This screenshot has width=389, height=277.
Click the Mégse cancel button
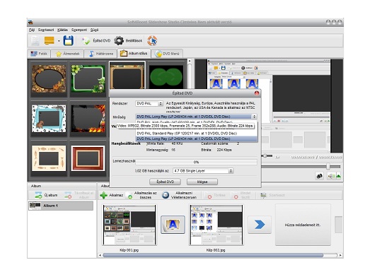tap(202, 182)
